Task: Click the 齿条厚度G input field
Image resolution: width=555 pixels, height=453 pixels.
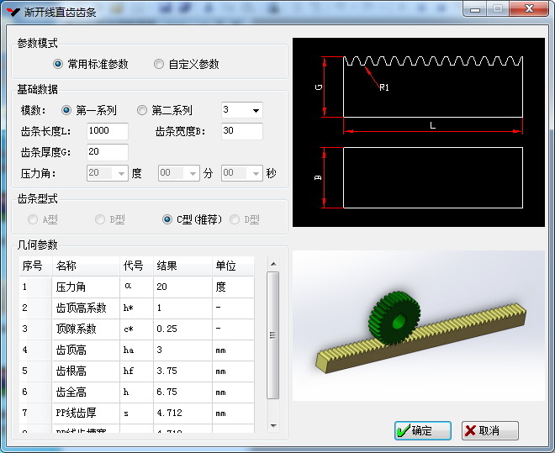Action: (108, 152)
